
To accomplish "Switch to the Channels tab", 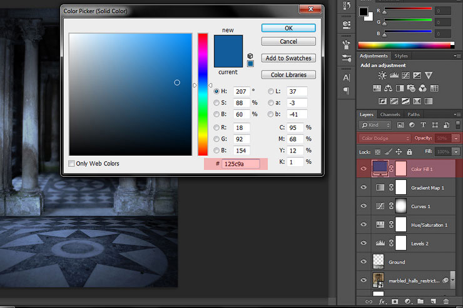I will coord(390,114).
